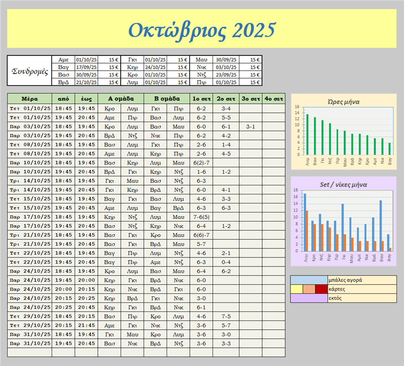
Task: Click the "21:45" end time cell
Action: click(86, 325)
